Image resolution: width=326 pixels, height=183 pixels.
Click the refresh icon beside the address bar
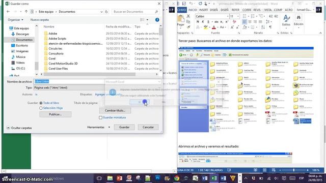[x=106, y=12]
